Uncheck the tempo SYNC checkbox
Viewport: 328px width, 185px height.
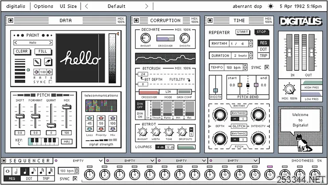tap(267, 67)
